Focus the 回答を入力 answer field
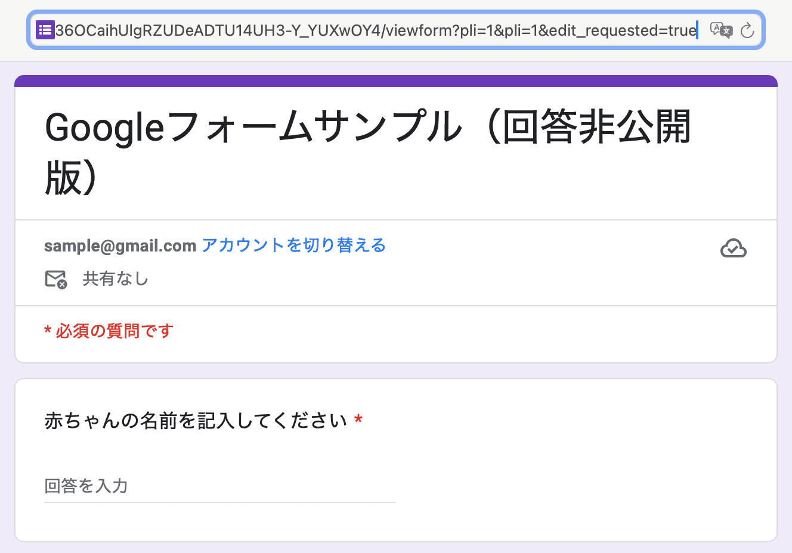 [219, 486]
